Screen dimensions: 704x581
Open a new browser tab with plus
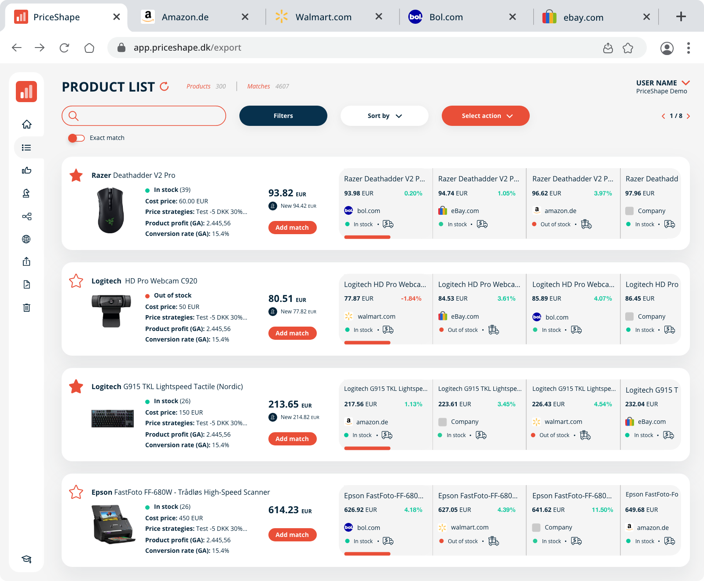(681, 17)
